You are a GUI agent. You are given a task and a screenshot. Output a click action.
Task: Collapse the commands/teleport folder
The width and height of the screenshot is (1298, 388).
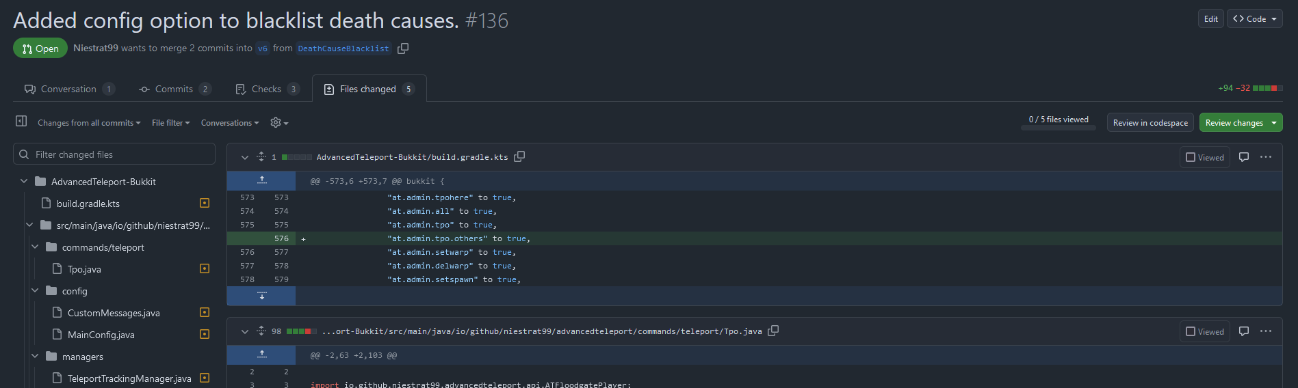click(x=35, y=247)
